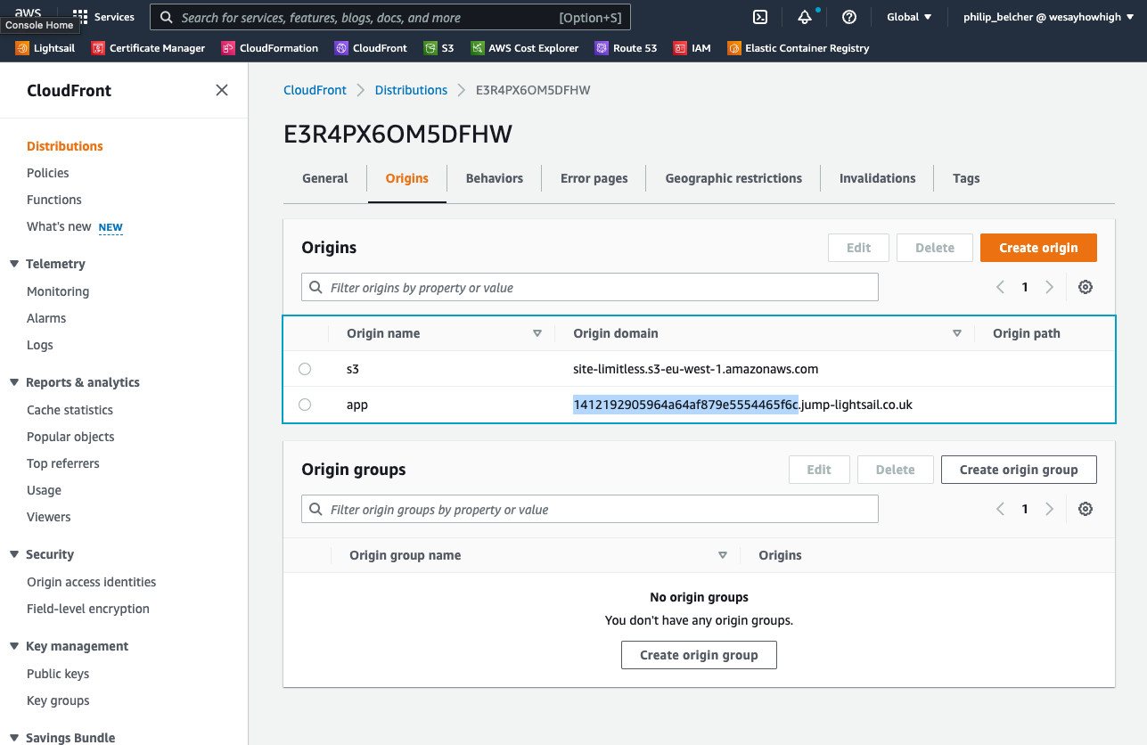Click the orange Create origin button
Screen dimensions: 1147x745
click(x=1038, y=248)
